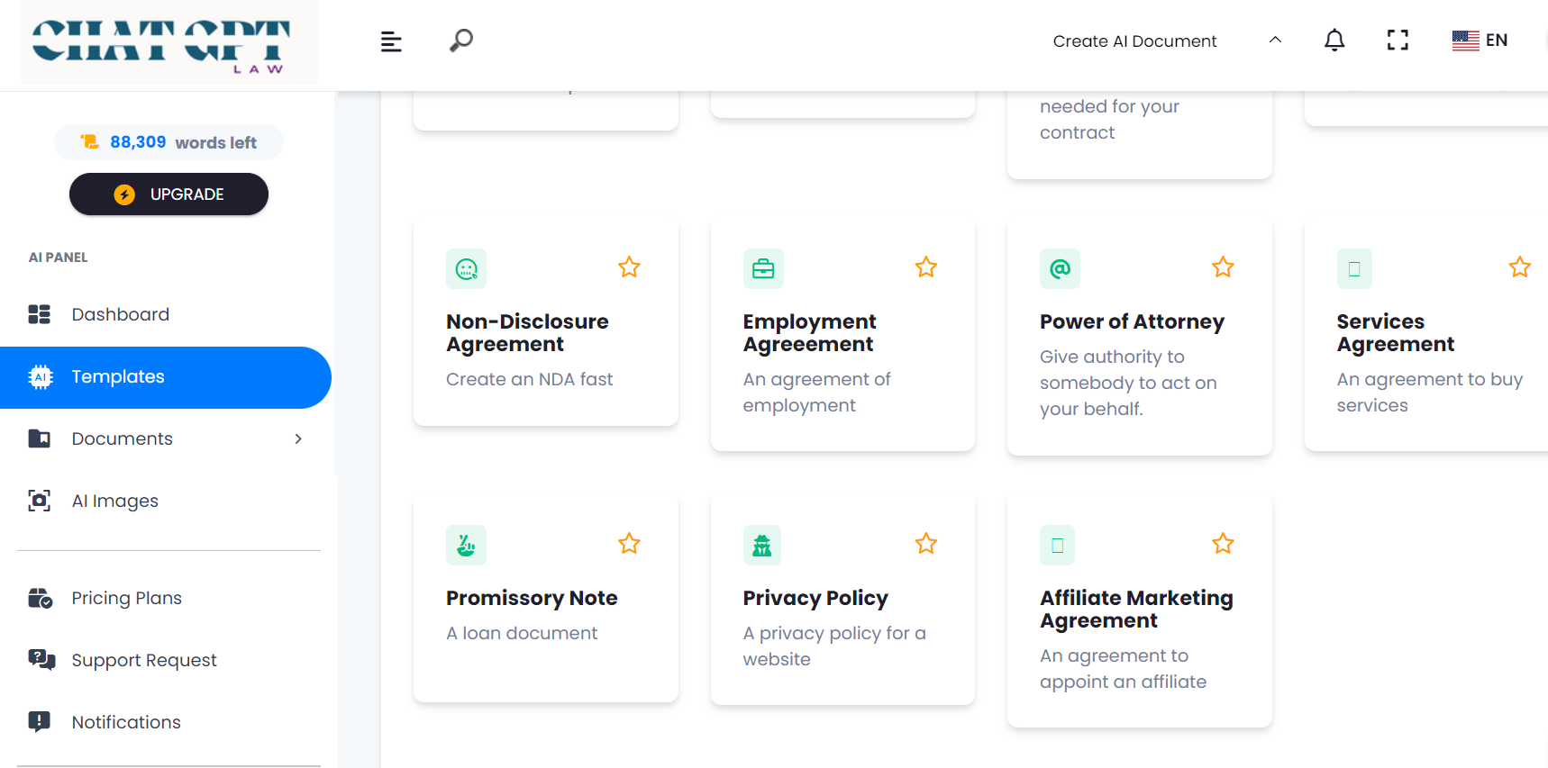Toggle favorite star on Affiliate Marketing Agreement
1548x768 pixels.
[x=1223, y=544]
